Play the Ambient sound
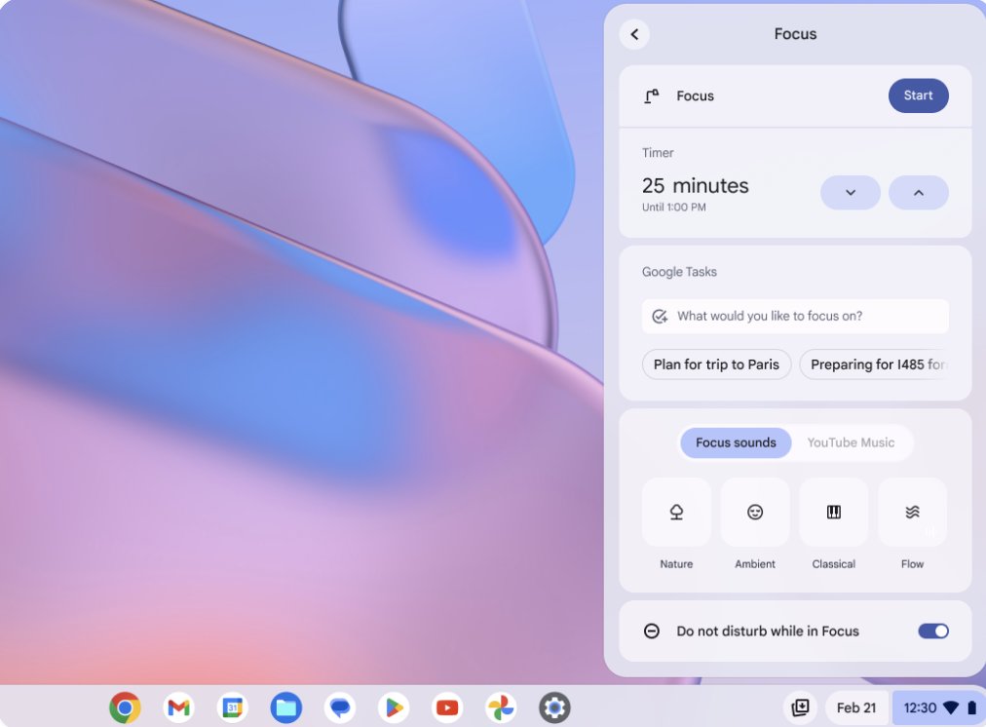Screen dimensions: 986x727 [x=754, y=512]
